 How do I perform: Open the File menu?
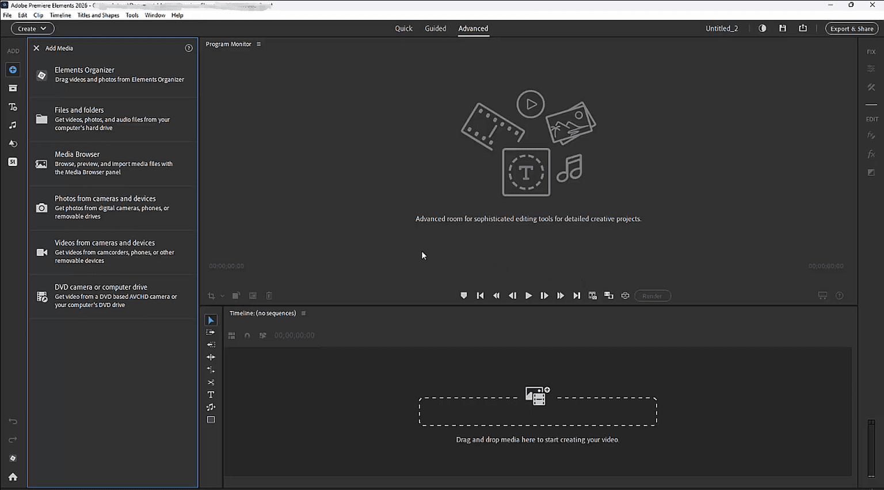click(x=7, y=16)
